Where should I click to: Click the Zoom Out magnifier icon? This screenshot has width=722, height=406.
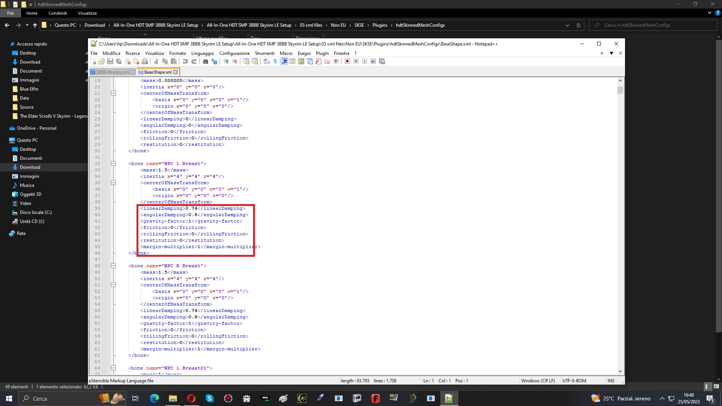[x=235, y=61]
